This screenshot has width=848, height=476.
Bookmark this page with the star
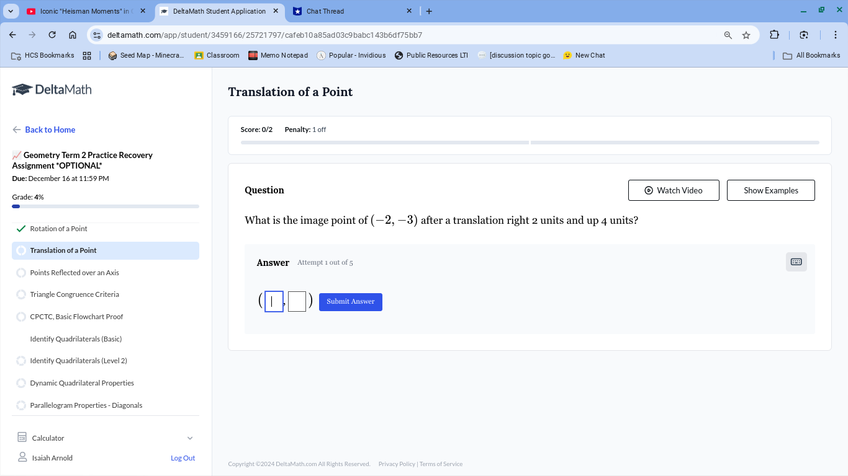point(746,35)
